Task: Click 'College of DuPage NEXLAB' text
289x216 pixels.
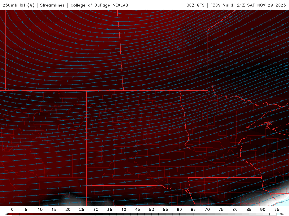Action: (x=99, y=5)
